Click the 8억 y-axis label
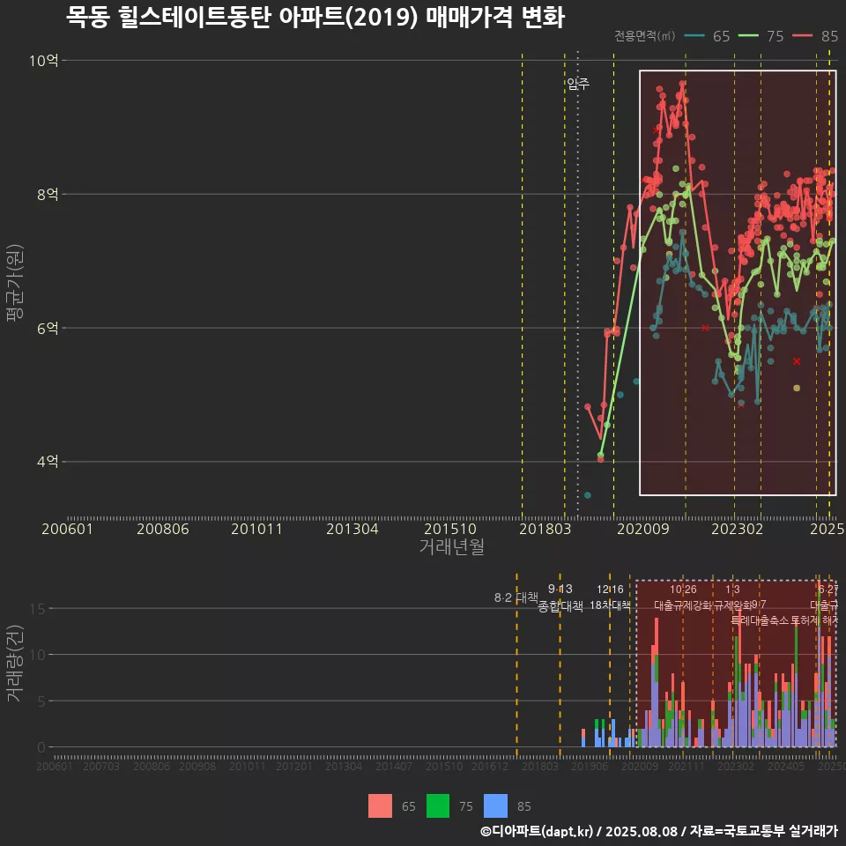The image size is (846, 846). 48,194
